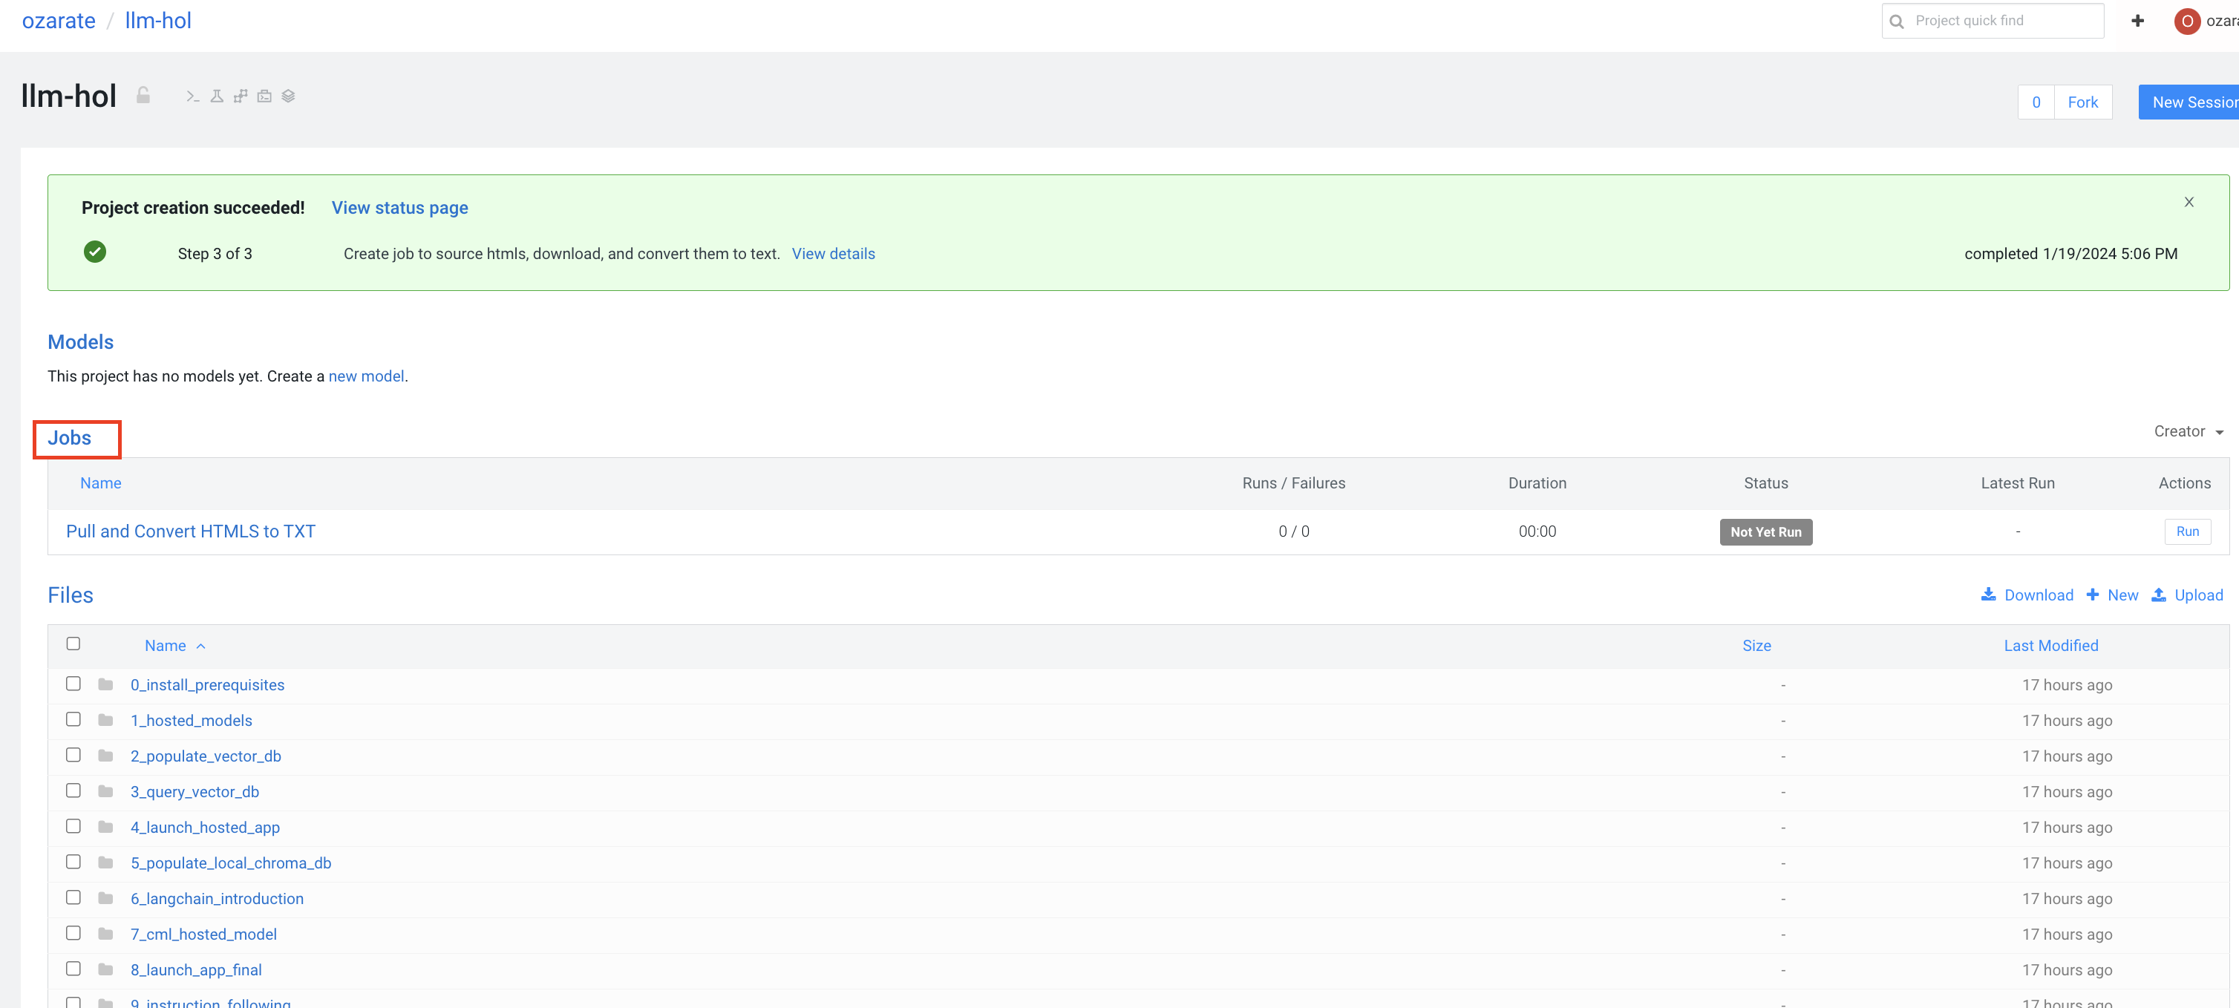
Task: Dismiss the project creation succeeded banner
Action: click(2189, 203)
